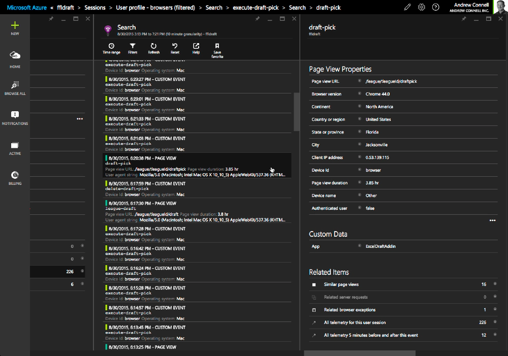The height and width of the screenshot is (356, 508).
Task: Select 6:16:24 PM custom event row
Action: (x=197, y=273)
